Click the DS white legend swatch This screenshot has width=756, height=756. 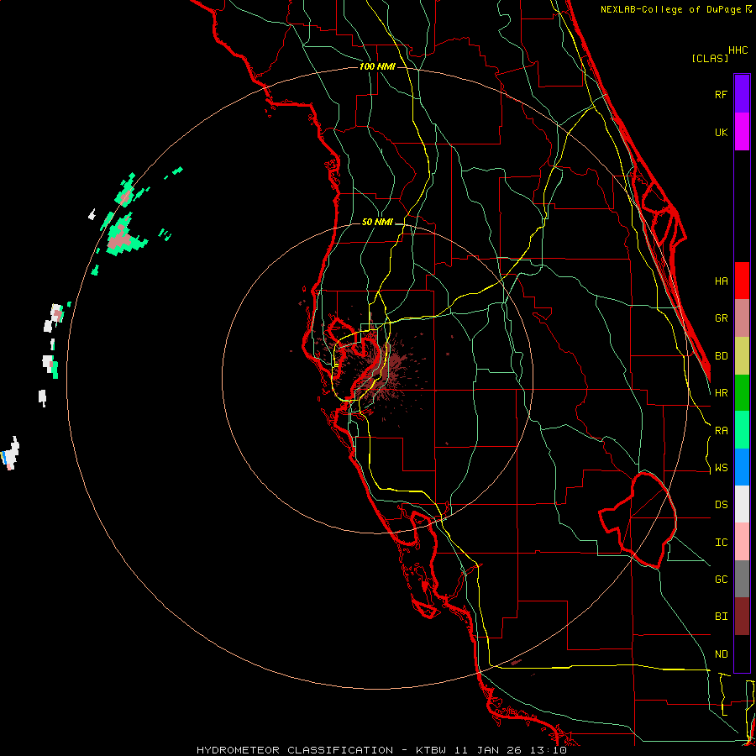tap(742, 504)
